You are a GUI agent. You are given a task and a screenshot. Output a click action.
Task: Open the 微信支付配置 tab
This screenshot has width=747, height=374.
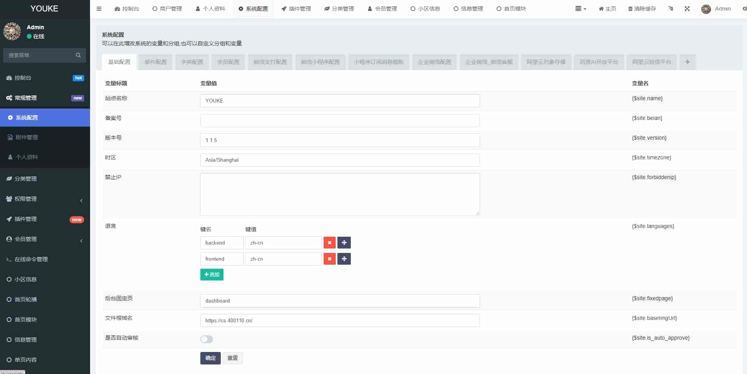(270, 62)
